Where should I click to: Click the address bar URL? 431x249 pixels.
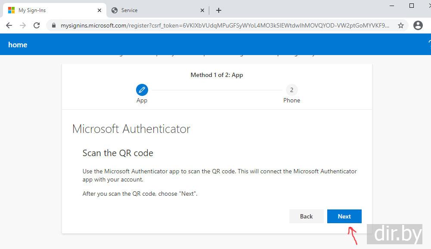[x=224, y=25]
